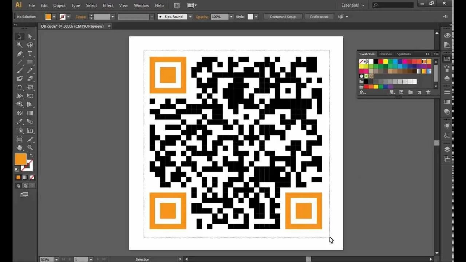Select the Shape Builder tool
The height and width of the screenshot is (262, 466).
(20, 104)
